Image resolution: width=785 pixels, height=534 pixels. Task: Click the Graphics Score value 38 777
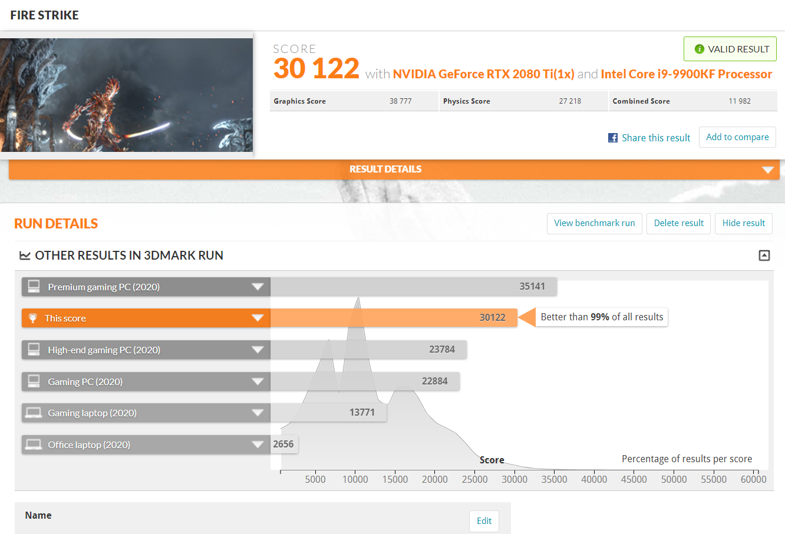click(x=401, y=101)
